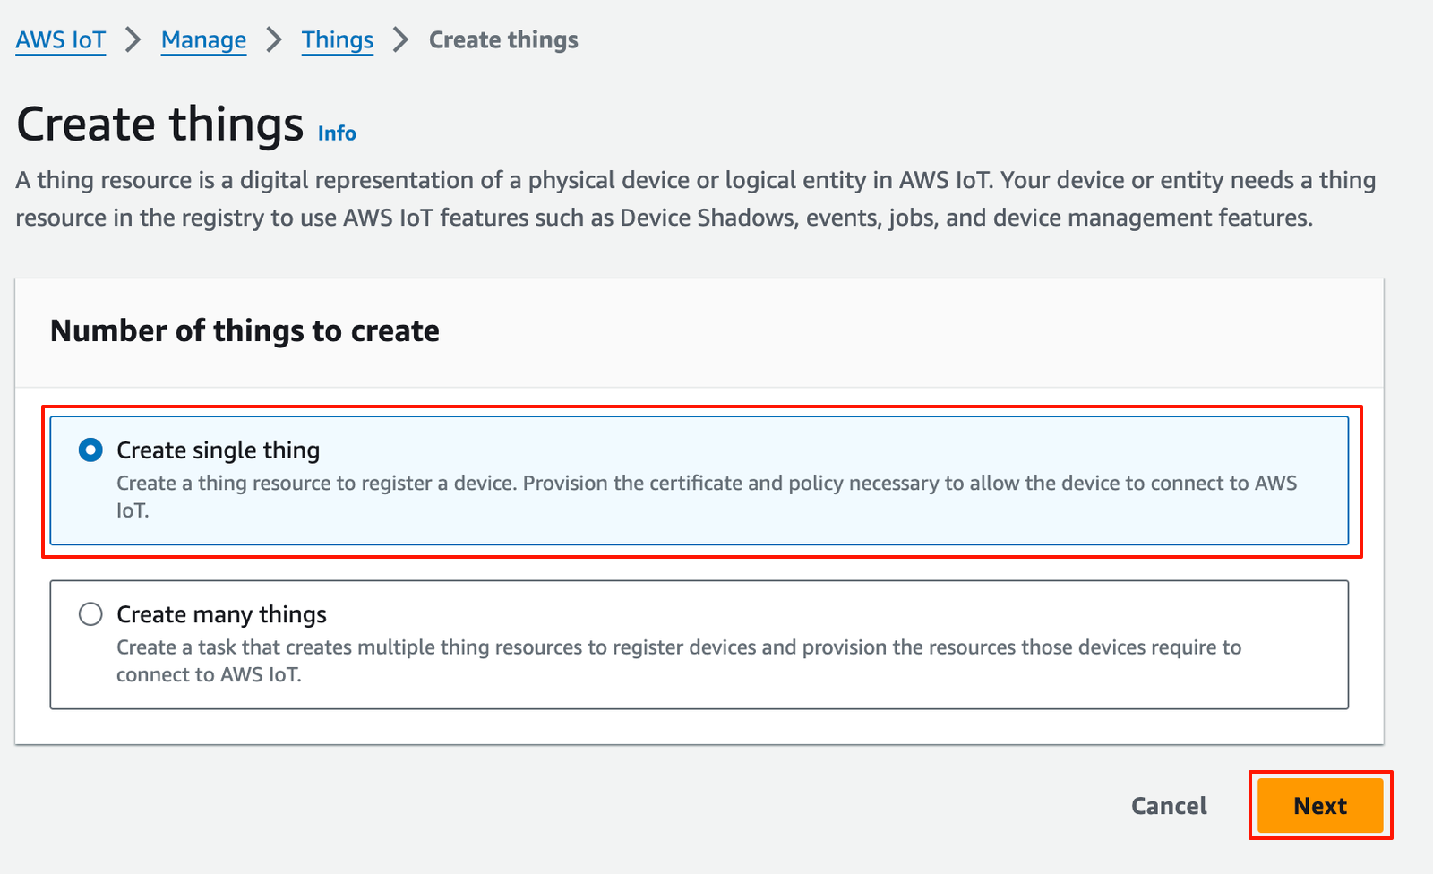Click the Cancel button
1433x874 pixels.
(1169, 806)
